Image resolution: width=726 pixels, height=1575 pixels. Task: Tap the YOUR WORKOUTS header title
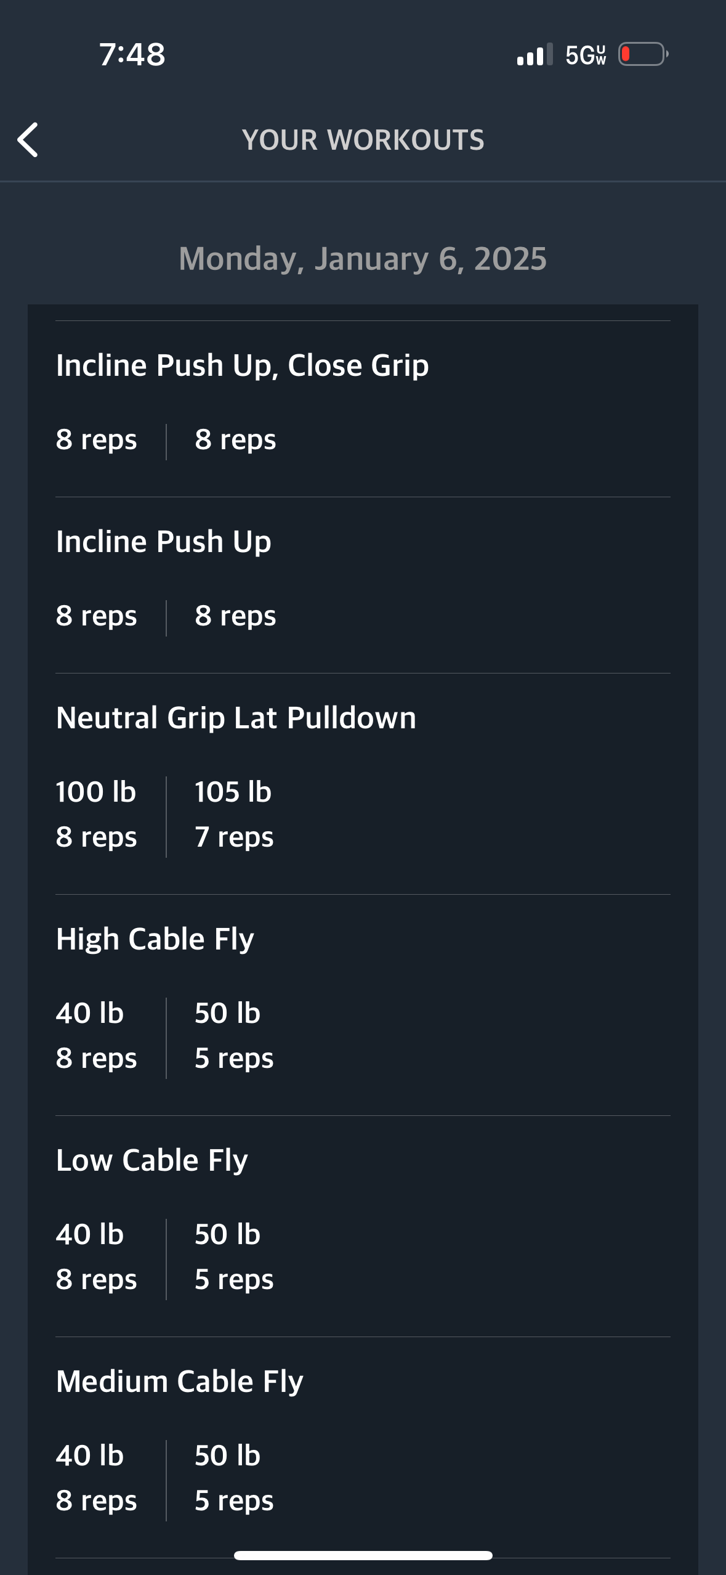pos(363,140)
